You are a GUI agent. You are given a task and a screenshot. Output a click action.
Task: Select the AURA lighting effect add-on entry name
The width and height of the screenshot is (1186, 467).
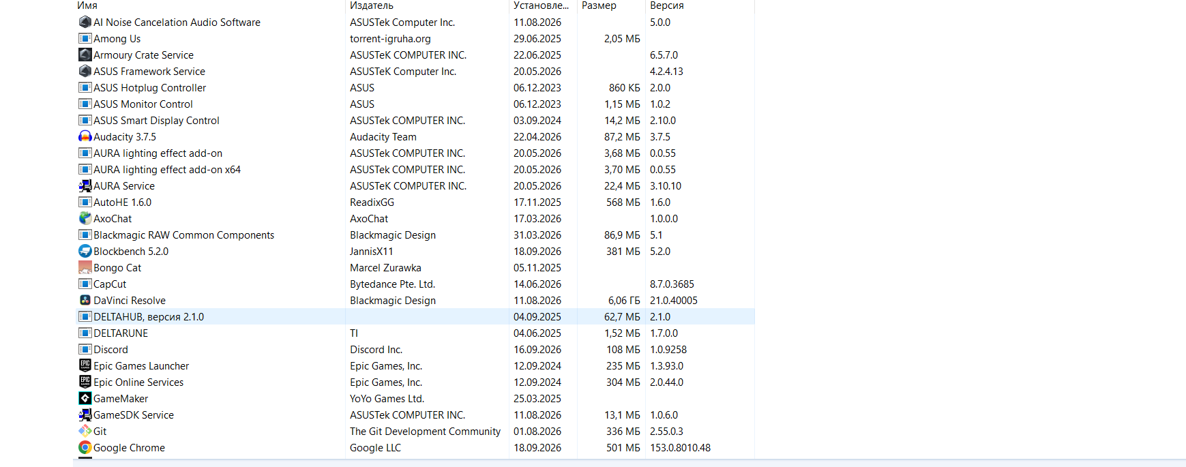[158, 153]
